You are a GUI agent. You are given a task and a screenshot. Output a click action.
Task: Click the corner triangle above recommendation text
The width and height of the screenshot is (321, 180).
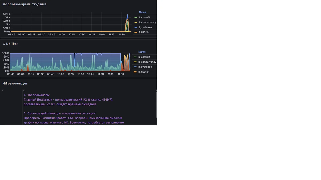[x=24, y=91]
